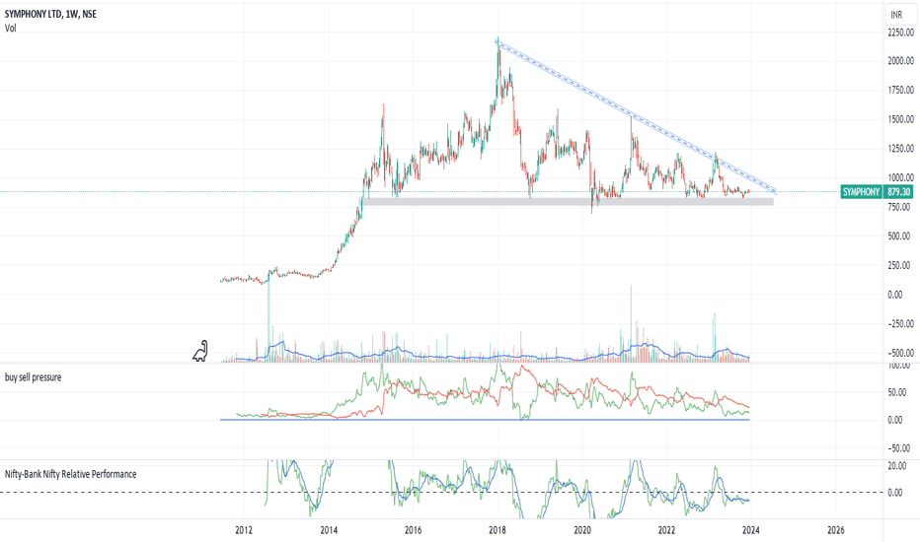Select the blue descending trendline channel
Screen dimensions: 920x542
coord(637,115)
